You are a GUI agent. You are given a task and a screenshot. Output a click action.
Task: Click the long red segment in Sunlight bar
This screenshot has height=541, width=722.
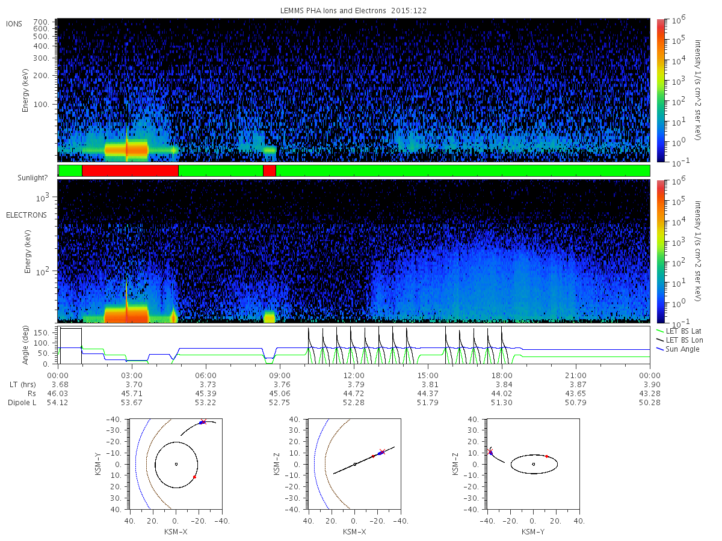(x=130, y=171)
